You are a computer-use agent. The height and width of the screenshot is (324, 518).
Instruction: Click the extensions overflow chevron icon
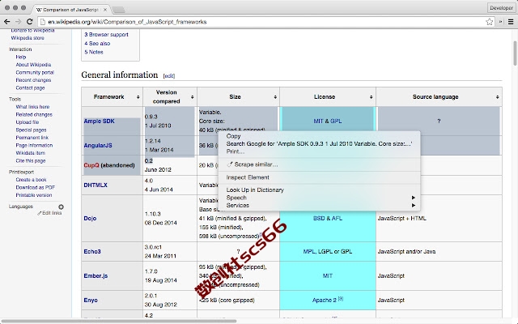click(500, 22)
